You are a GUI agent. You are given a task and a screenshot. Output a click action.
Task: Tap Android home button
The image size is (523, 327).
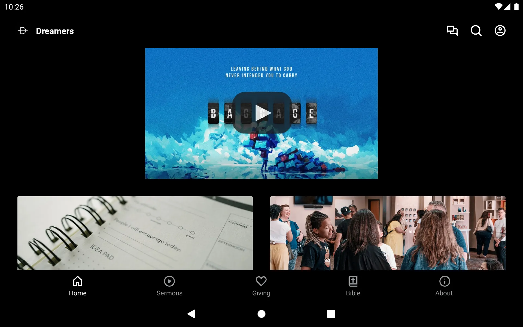coord(261,313)
